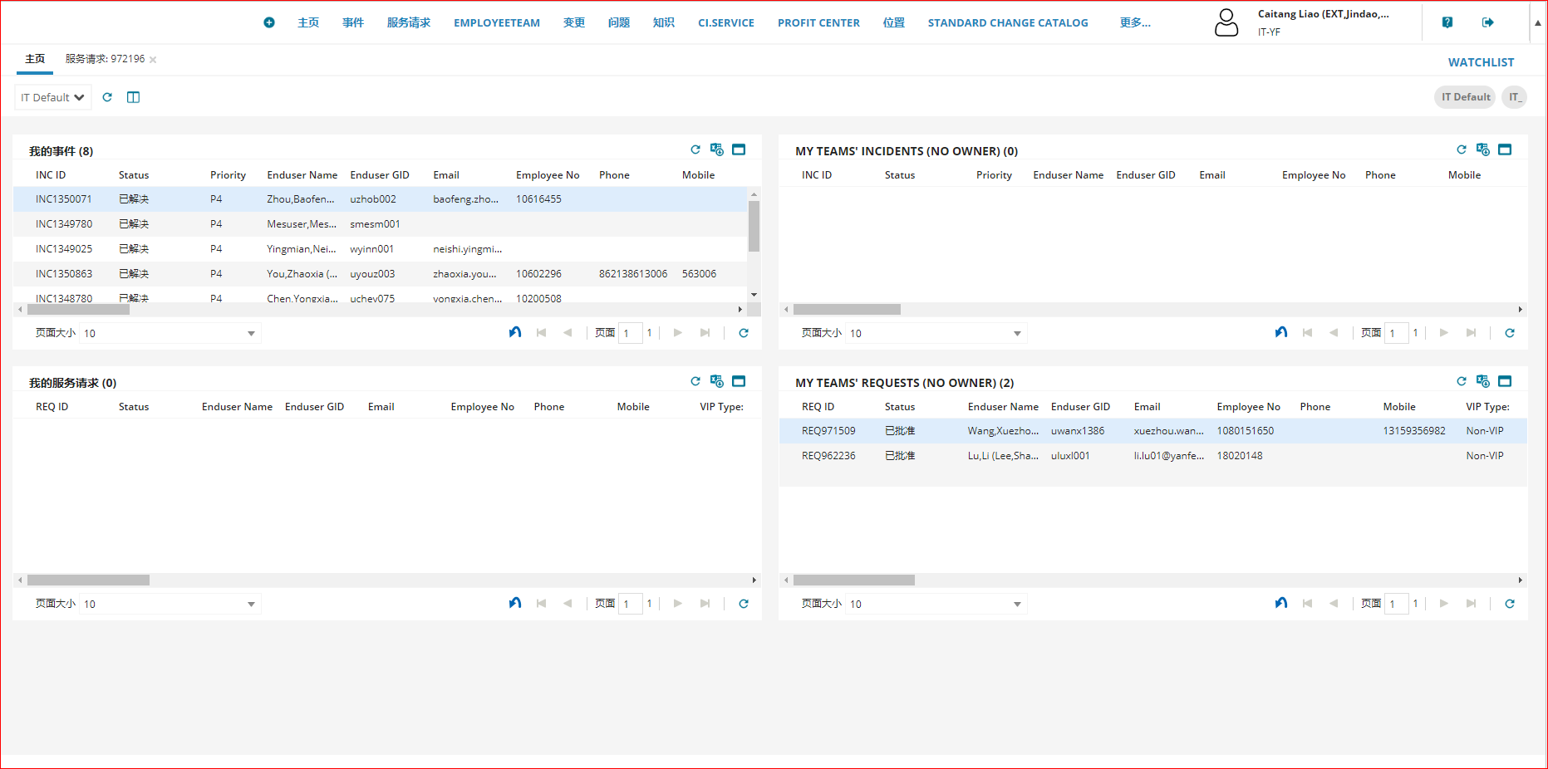The width and height of the screenshot is (1548, 769).
Task: Select incident row INC1349780
Action: pos(380,224)
